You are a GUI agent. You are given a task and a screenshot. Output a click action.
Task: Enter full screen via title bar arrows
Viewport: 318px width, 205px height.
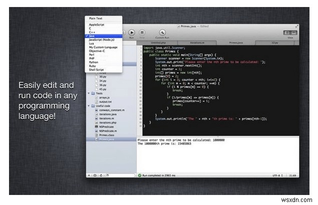296,26
